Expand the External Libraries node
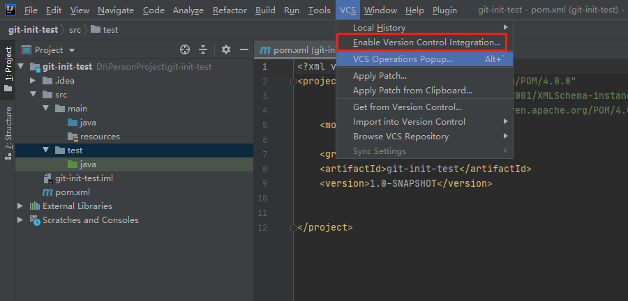 (x=20, y=206)
